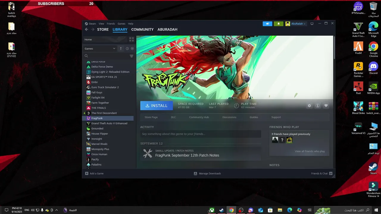Click the library Home button
The height and width of the screenshot is (214, 381).
coord(105,40)
